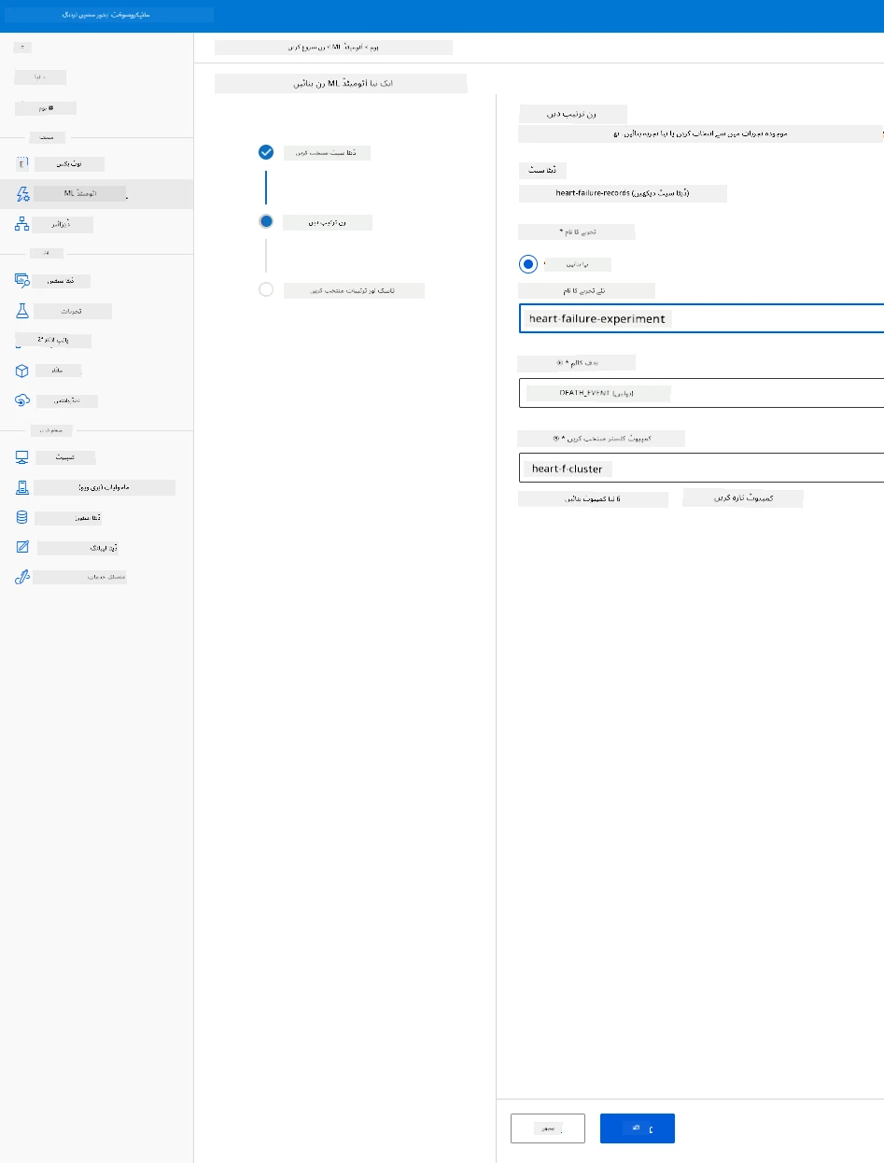The image size is (884, 1163).
Task: Open Endpoints label in the sidebar
Action: [66, 400]
